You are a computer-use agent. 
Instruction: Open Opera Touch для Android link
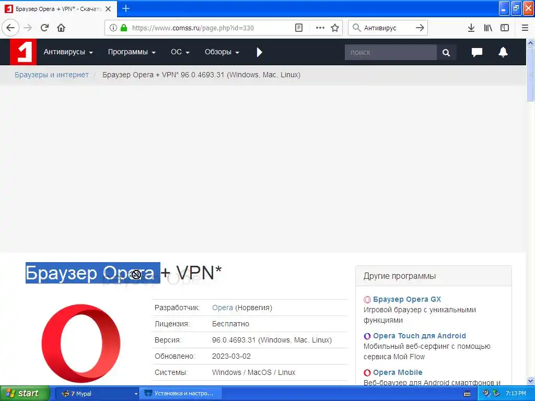coord(420,336)
